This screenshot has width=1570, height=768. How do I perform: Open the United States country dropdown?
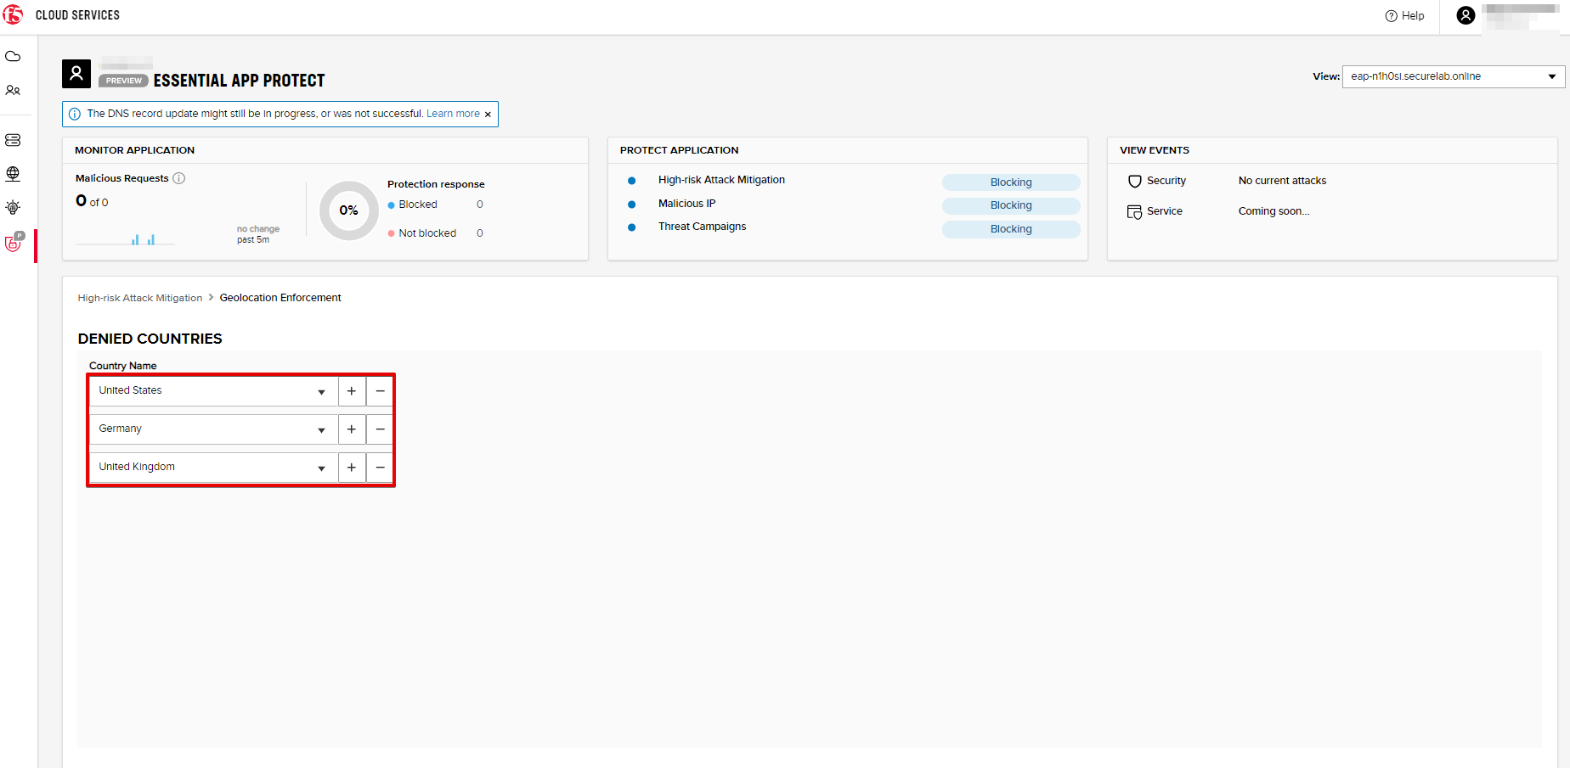coord(213,391)
